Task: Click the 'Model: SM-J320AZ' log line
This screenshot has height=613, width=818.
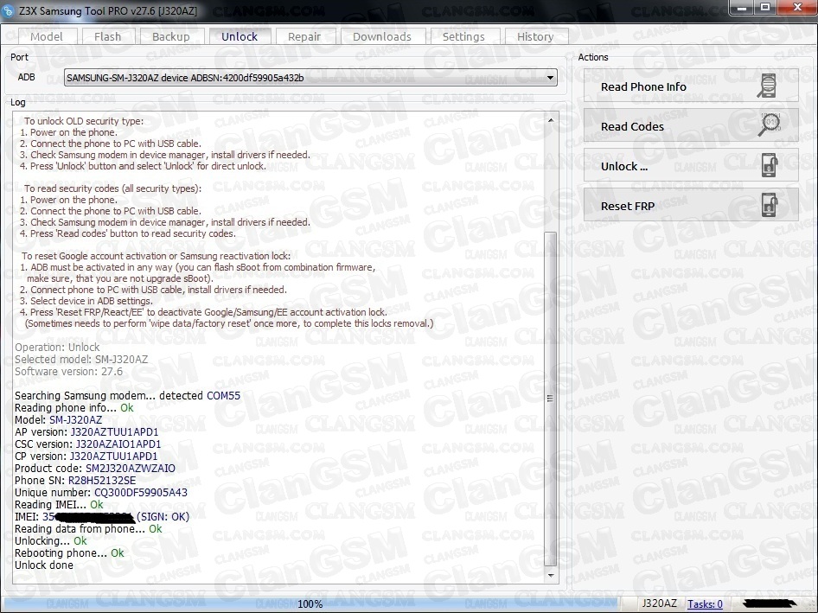Action: (59, 419)
